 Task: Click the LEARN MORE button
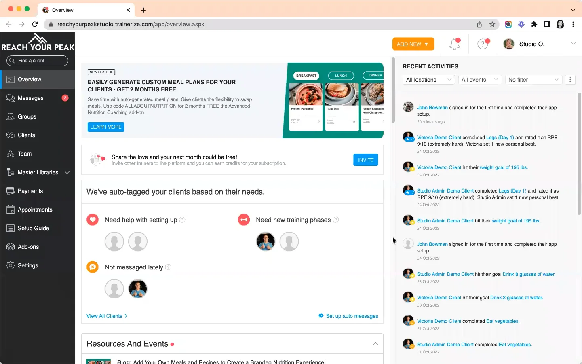pos(106,127)
